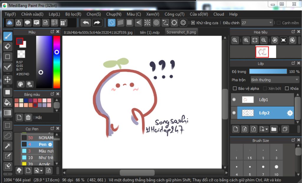Open the Tệp(F) menu
The width and height of the screenshot is (302, 183).
coord(10,14)
